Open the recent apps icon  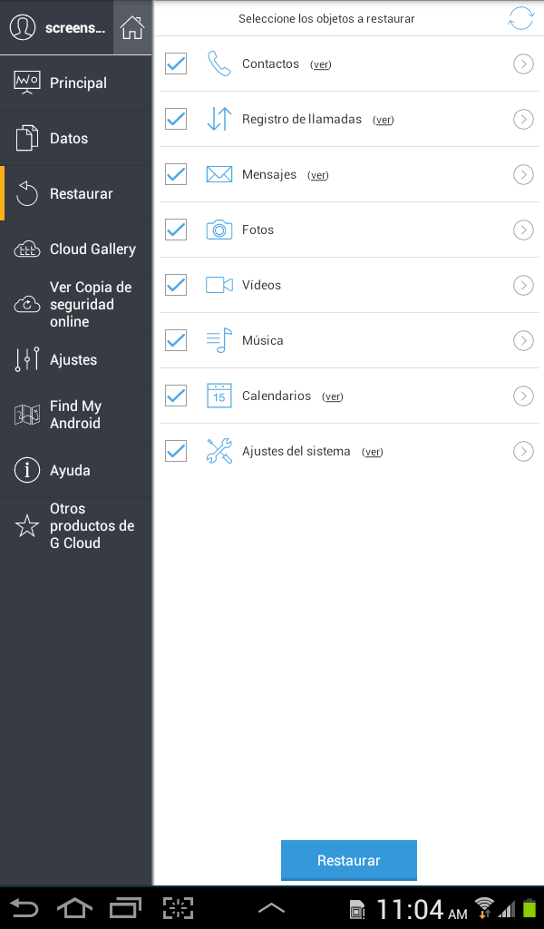(125, 907)
